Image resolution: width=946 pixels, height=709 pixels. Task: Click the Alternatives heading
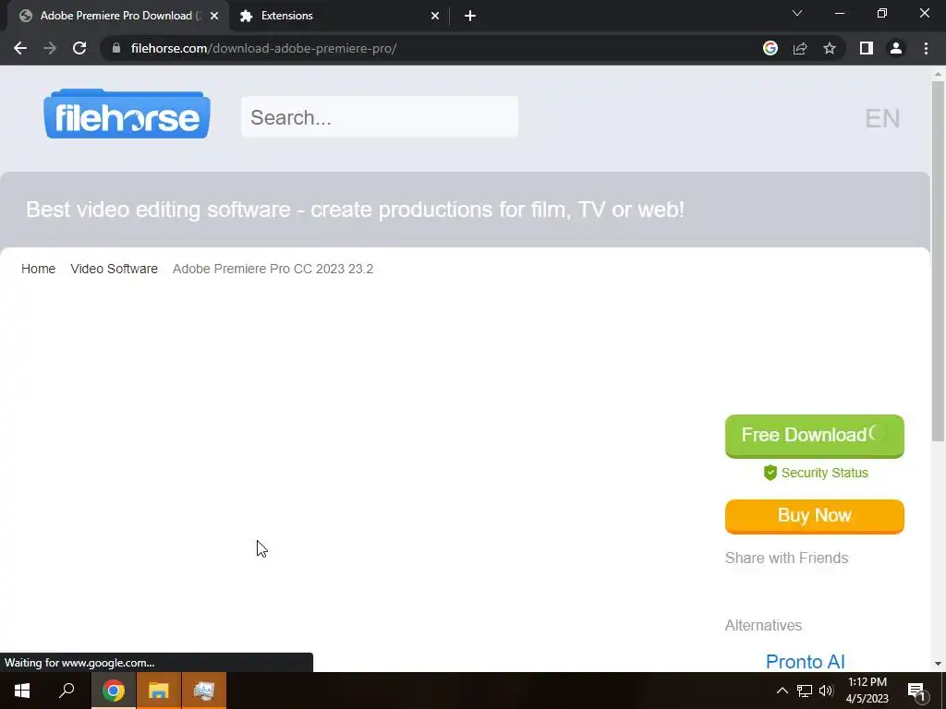pyautogui.click(x=763, y=625)
